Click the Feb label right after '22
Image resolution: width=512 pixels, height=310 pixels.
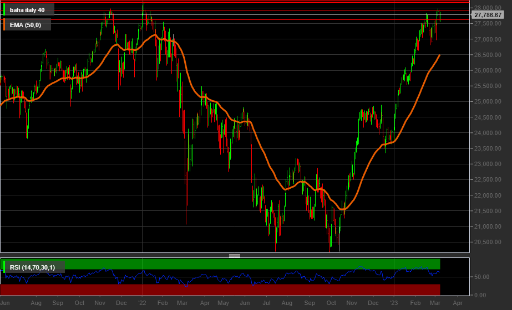163,303
